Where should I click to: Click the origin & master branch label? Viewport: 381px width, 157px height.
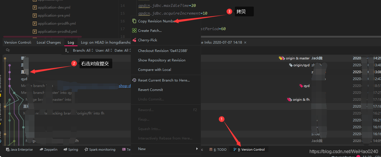click(x=298, y=58)
